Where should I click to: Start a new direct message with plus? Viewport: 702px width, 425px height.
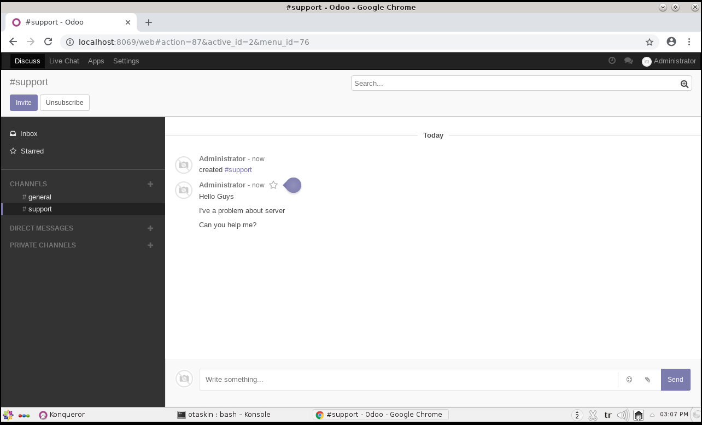[x=150, y=228]
